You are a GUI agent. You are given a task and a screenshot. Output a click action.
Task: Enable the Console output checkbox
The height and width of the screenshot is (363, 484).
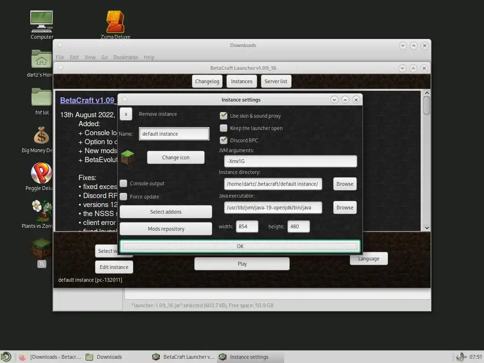click(123, 183)
